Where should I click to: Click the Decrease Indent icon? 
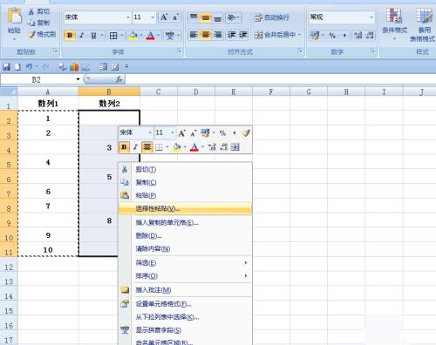[x=231, y=35]
